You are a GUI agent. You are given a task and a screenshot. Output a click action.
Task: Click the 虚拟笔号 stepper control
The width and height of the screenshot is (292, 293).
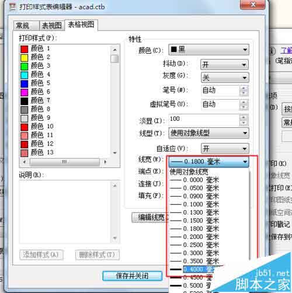[x=244, y=104]
